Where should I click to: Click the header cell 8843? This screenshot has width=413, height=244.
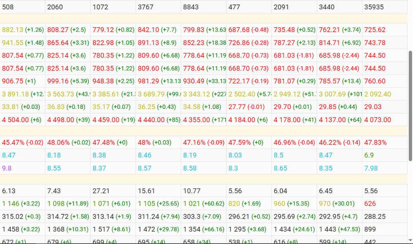[204, 7]
